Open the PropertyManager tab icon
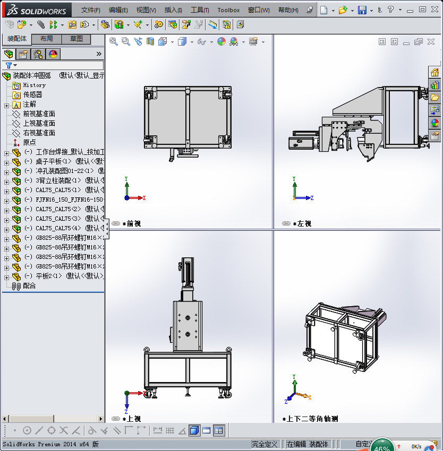 (23, 54)
